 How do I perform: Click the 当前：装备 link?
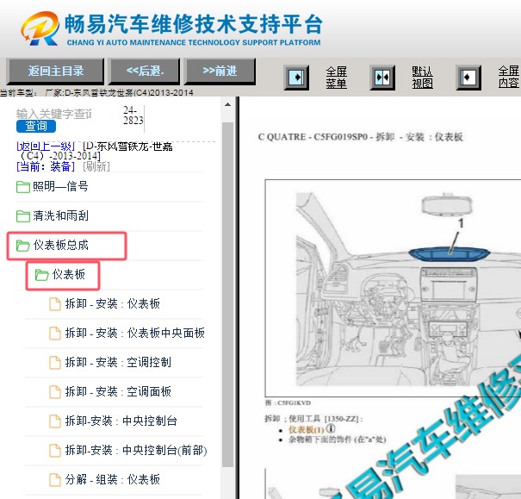(x=46, y=166)
